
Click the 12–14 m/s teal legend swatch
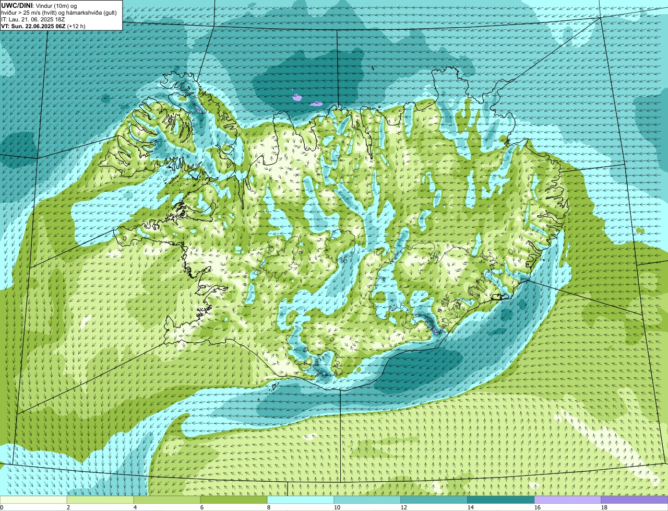click(x=434, y=500)
